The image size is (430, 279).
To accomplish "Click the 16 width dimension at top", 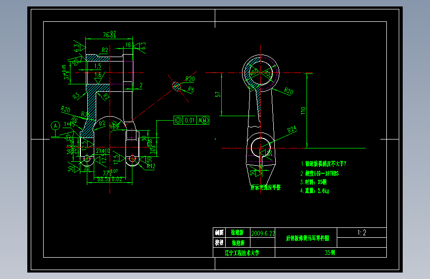I will click(128, 45).
